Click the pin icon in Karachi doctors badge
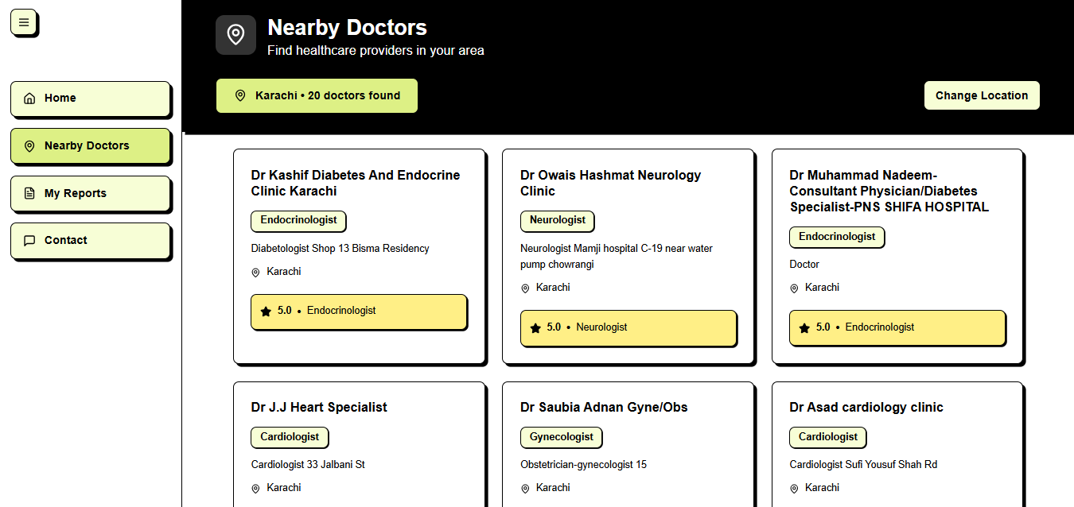 click(240, 95)
